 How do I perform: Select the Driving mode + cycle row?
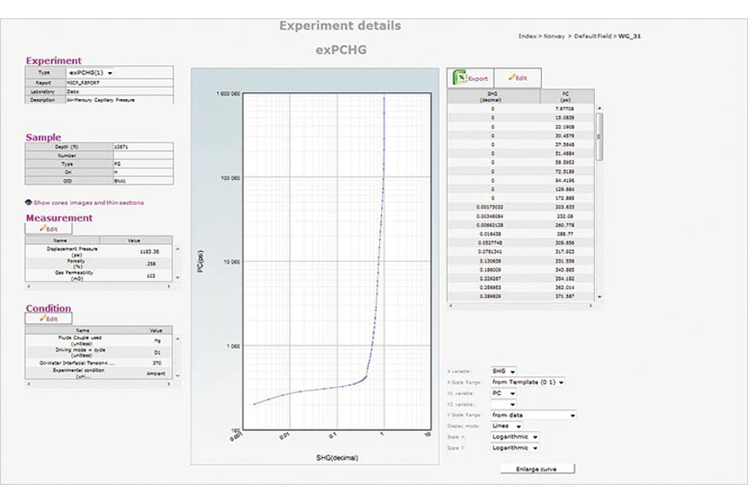[99, 353]
